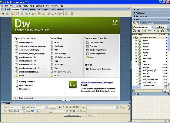Image resolution: width=170 pixels, height=123 pixels.
Task: Click the Check In files icon
Action: [x=158, y=31]
